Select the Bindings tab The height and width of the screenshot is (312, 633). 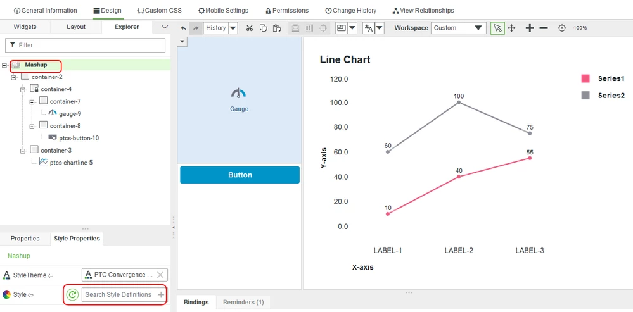tap(196, 302)
